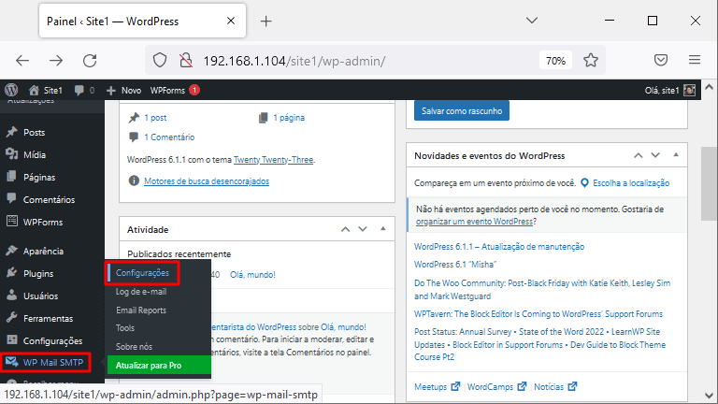The height and width of the screenshot is (404, 718).
Task: Click the WPForms notification badge
Action: 194,90
